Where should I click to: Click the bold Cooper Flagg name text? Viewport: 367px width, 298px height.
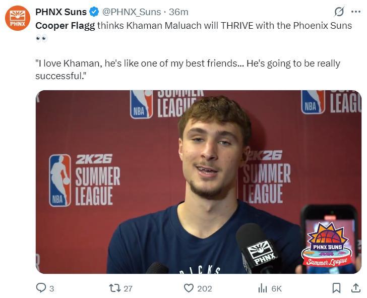point(65,25)
